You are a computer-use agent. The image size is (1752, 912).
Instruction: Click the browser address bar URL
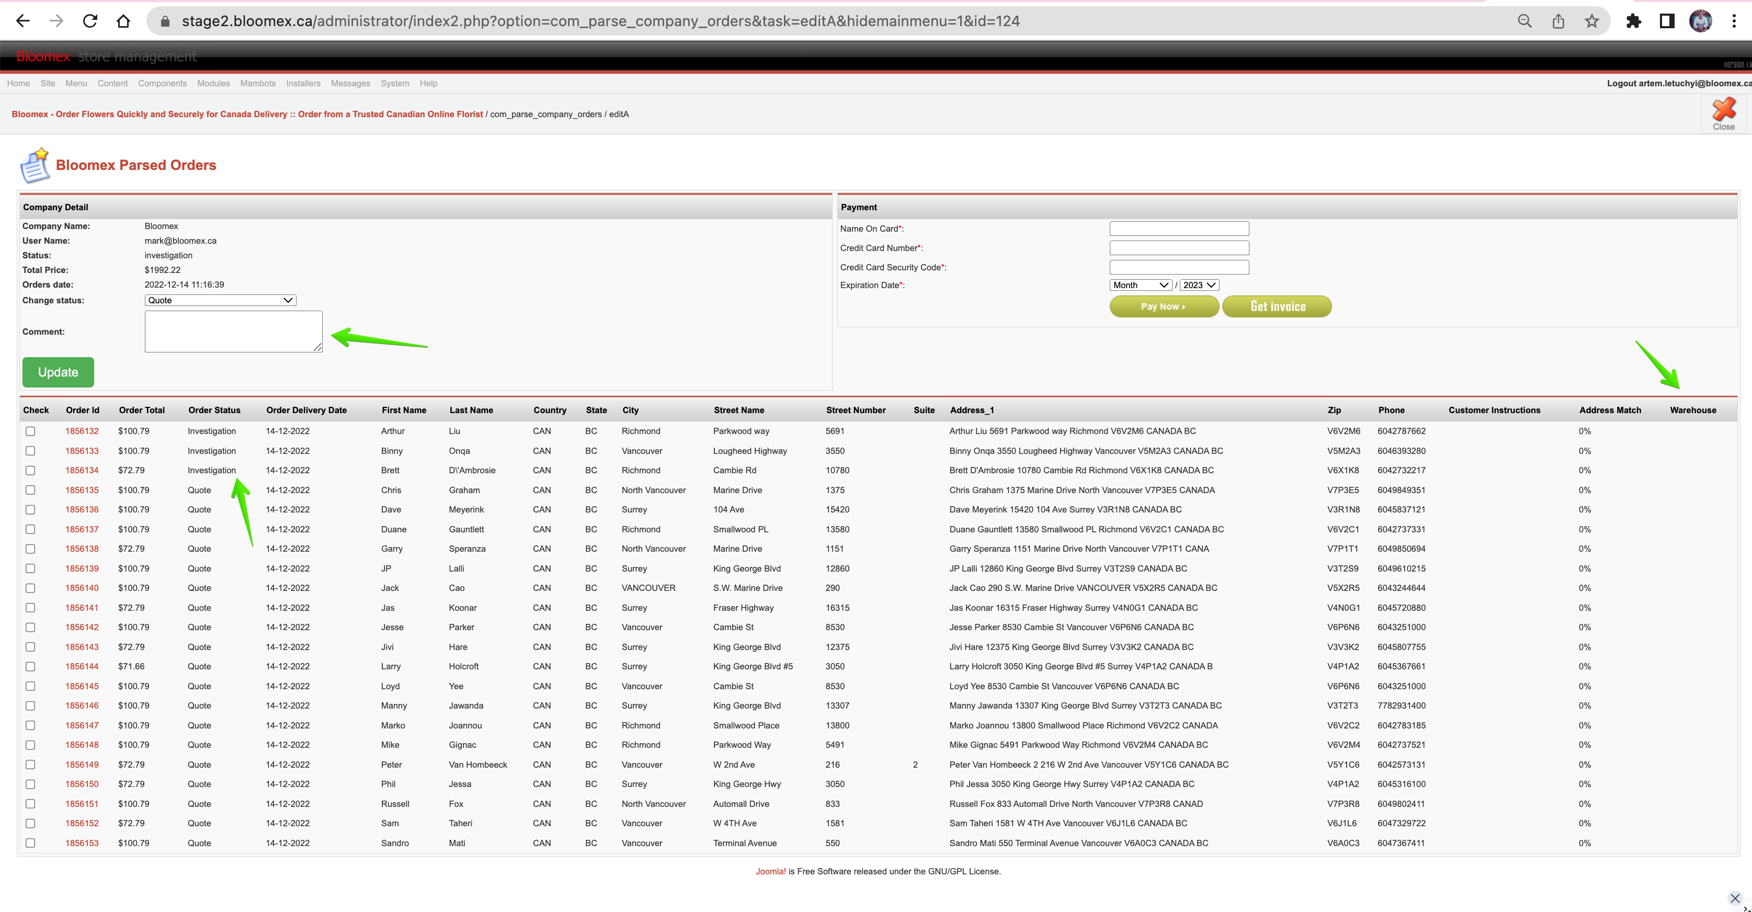tap(600, 21)
